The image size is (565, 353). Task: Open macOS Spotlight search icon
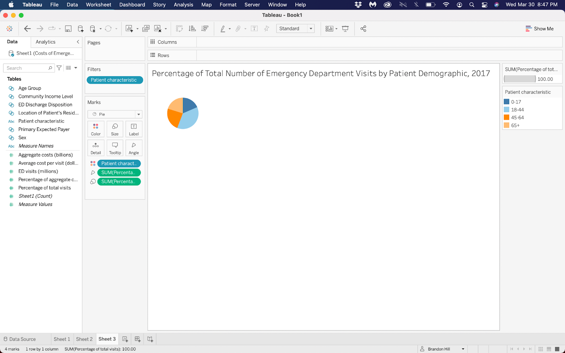click(x=472, y=5)
